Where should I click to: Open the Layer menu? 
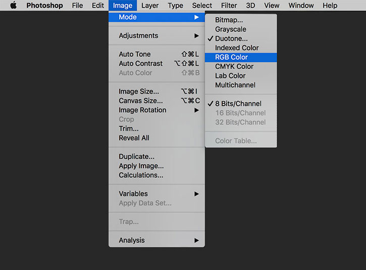(150, 6)
